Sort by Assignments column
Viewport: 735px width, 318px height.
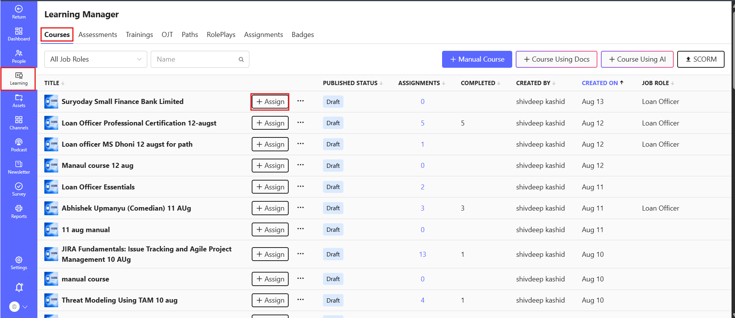click(422, 83)
